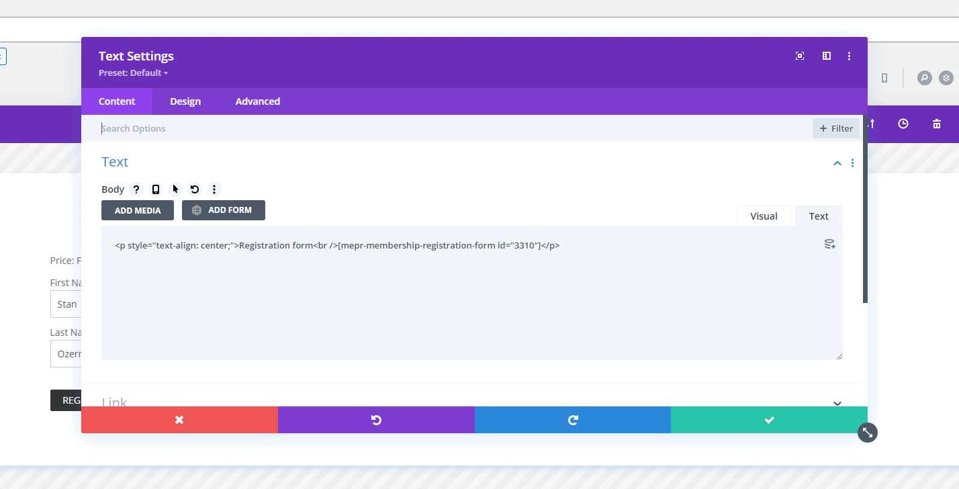Viewport: 959px width, 489px height.
Task: Open the Advanced tab
Action: (258, 101)
